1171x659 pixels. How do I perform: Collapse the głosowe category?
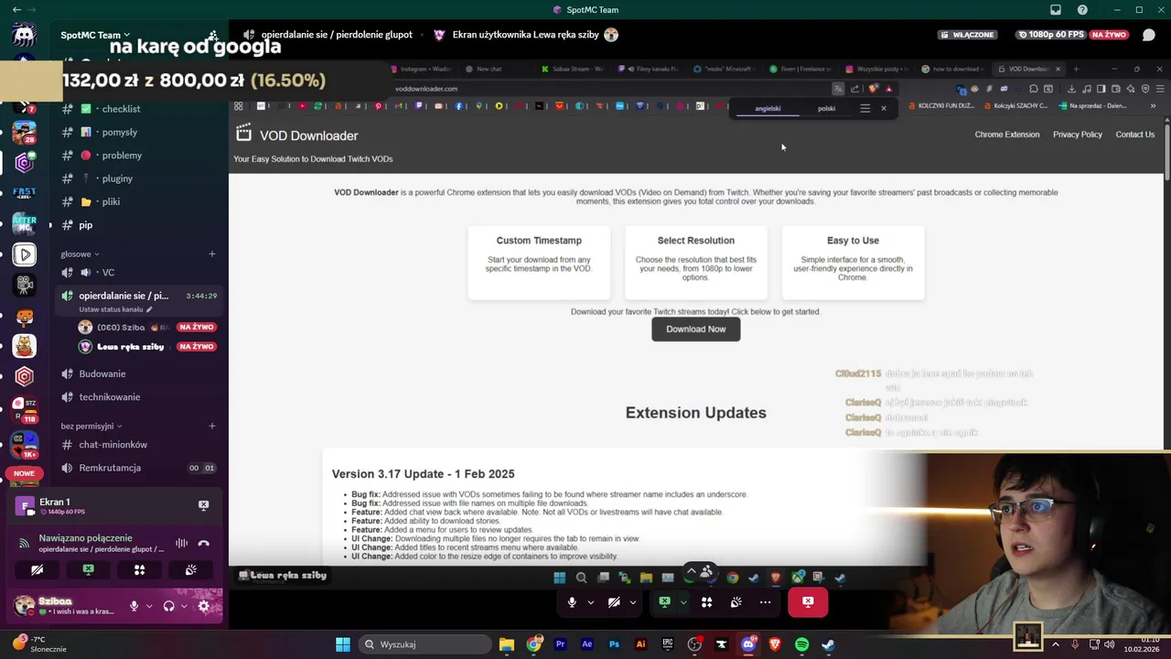(80, 254)
